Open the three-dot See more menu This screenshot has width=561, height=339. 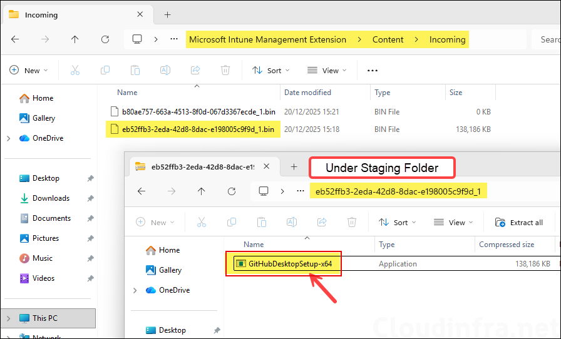click(x=373, y=71)
